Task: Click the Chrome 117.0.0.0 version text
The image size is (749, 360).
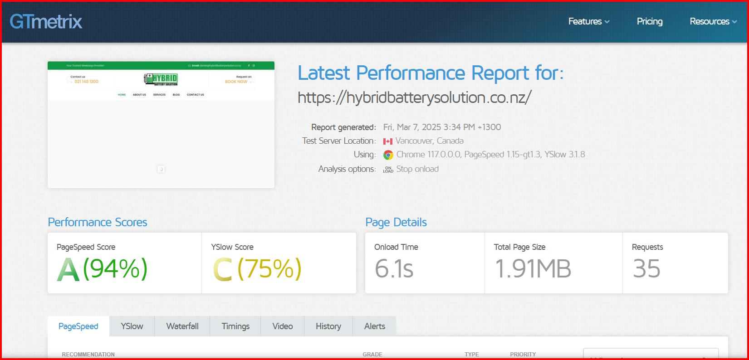Action: click(x=428, y=155)
